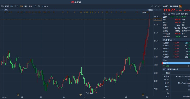The image size is (190, 99).
Task: Select NPTN NeoPhotonics row
Action: [176, 83]
